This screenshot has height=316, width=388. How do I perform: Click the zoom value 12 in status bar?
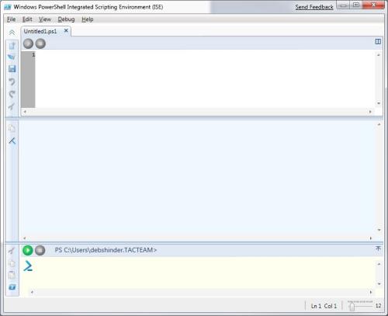[x=378, y=306]
